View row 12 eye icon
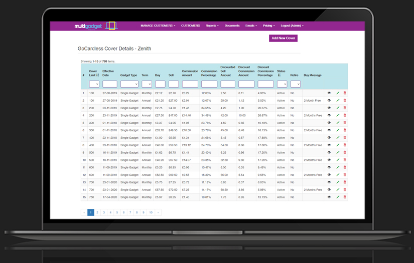This screenshot has height=263, width=414. tap(329, 175)
